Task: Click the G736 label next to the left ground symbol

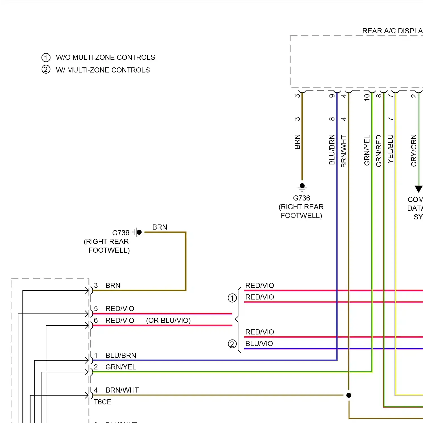Action: click(x=121, y=233)
